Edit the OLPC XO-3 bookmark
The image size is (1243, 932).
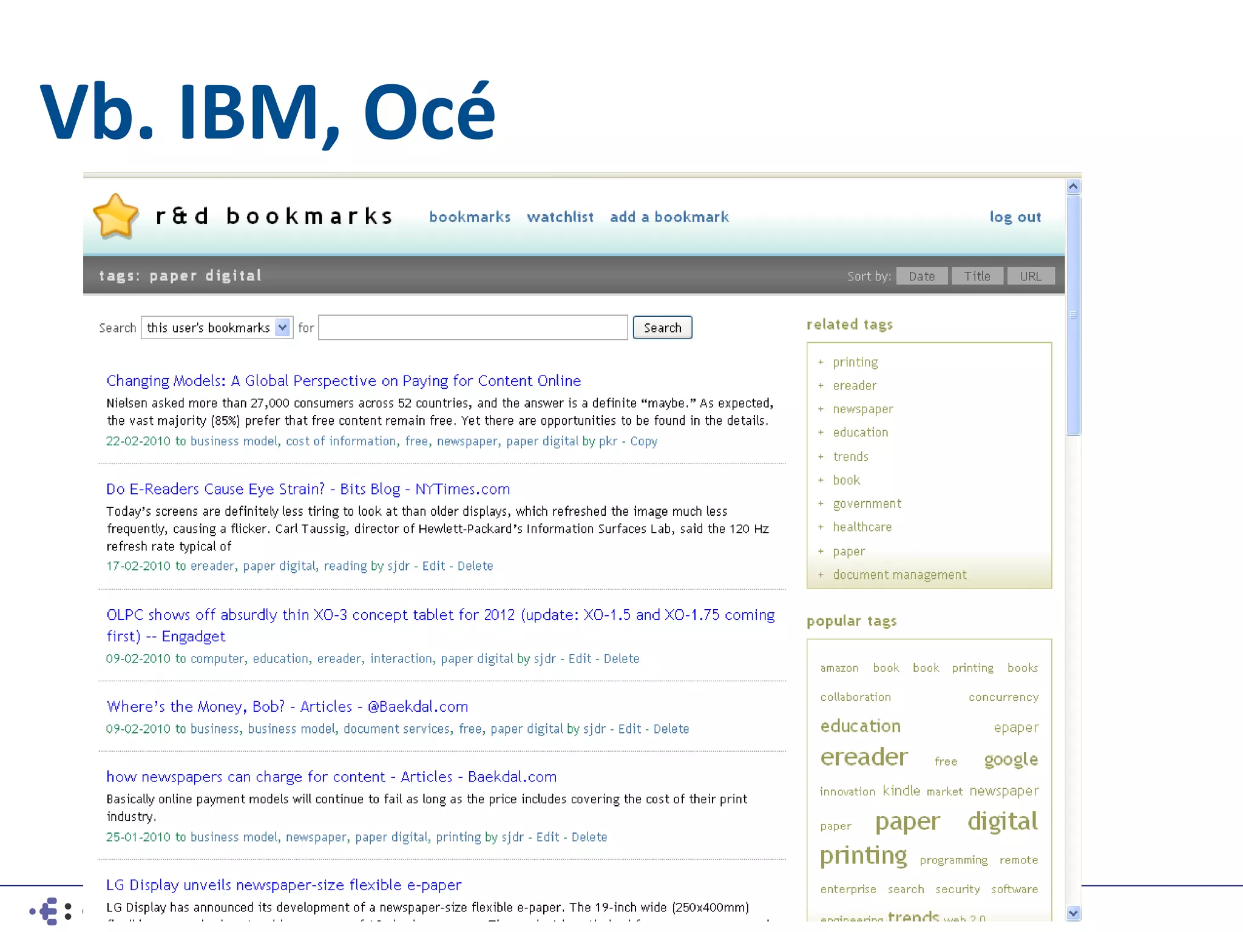580,659
